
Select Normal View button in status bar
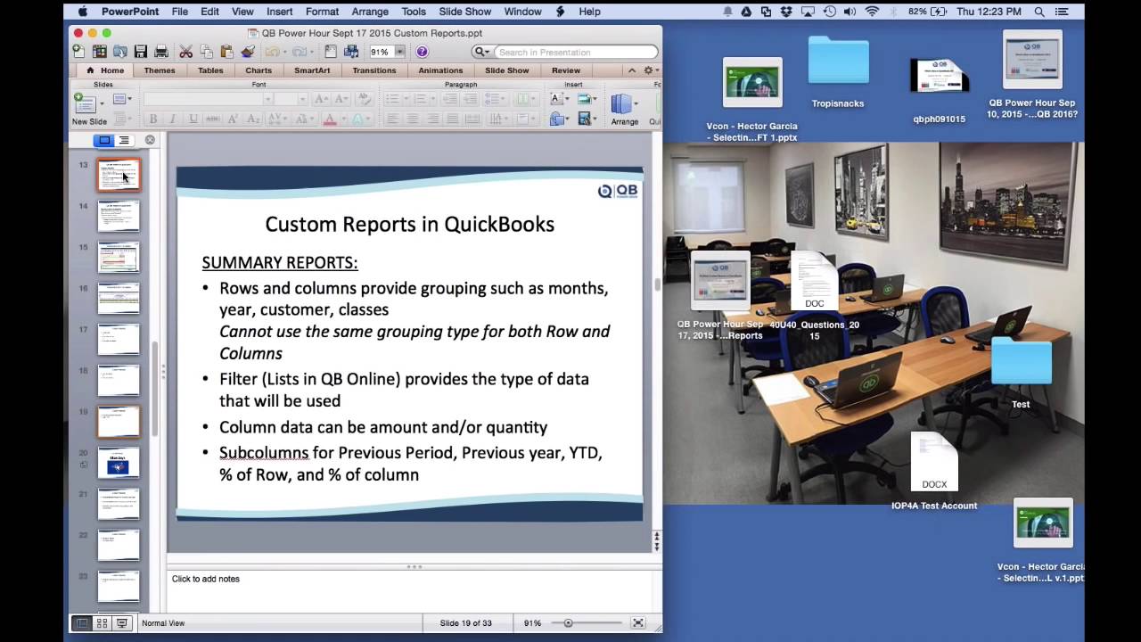click(x=82, y=623)
